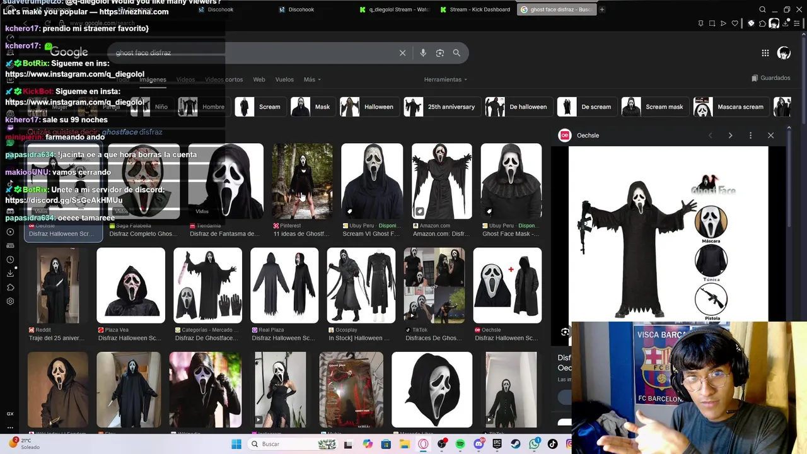The image size is (807, 454).
Task: Open sidebar history clock icon
Action: [x=10, y=260]
